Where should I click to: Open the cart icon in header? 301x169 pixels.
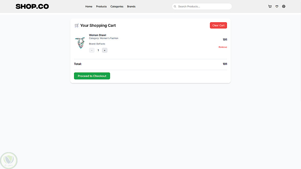pos(270,6)
